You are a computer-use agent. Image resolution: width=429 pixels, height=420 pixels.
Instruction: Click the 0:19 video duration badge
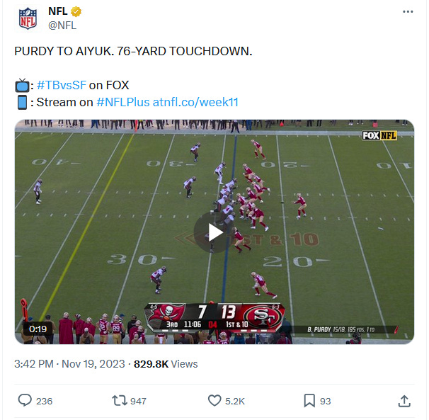tap(38, 329)
